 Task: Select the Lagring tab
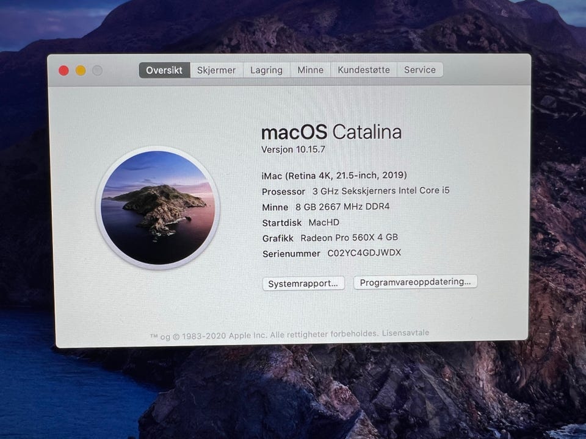(267, 70)
